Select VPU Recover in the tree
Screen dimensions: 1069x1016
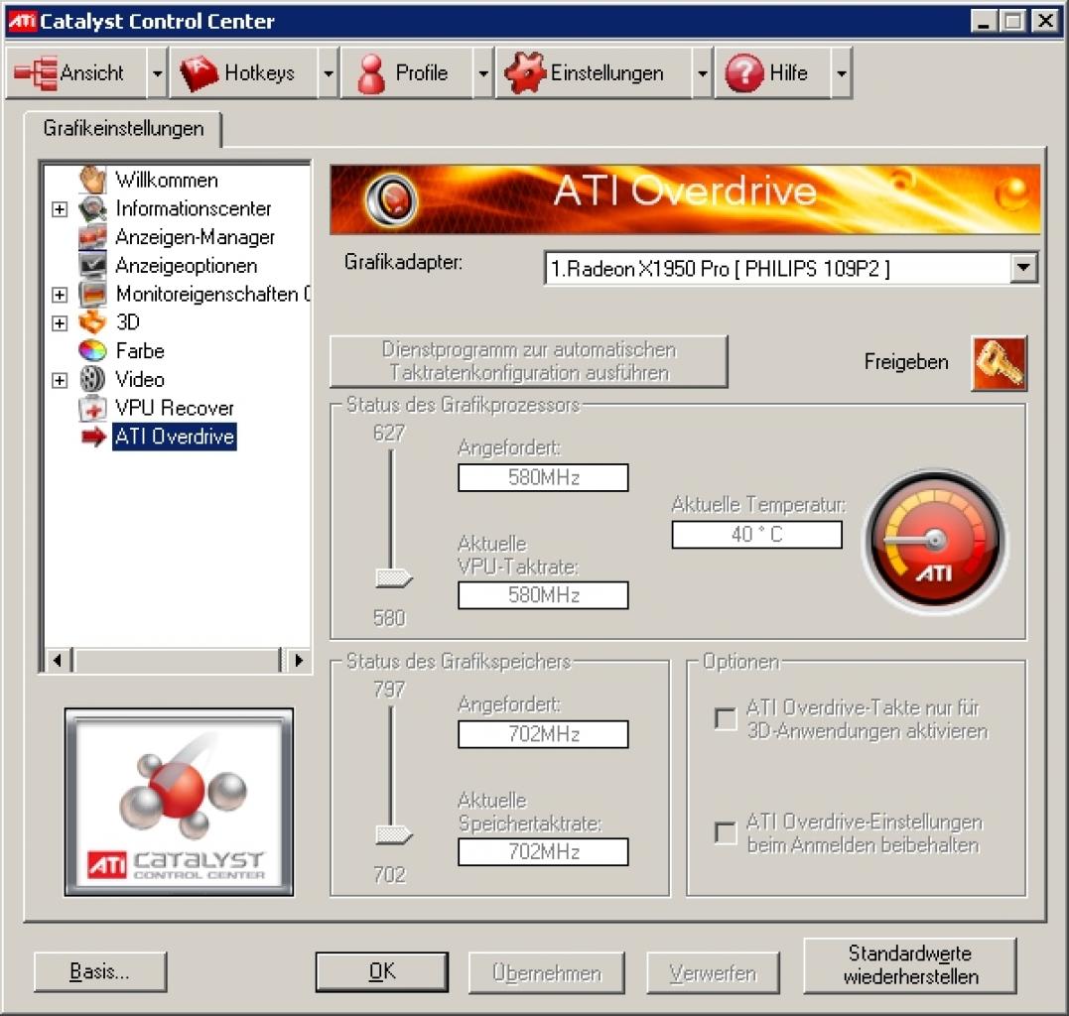coord(175,408)
